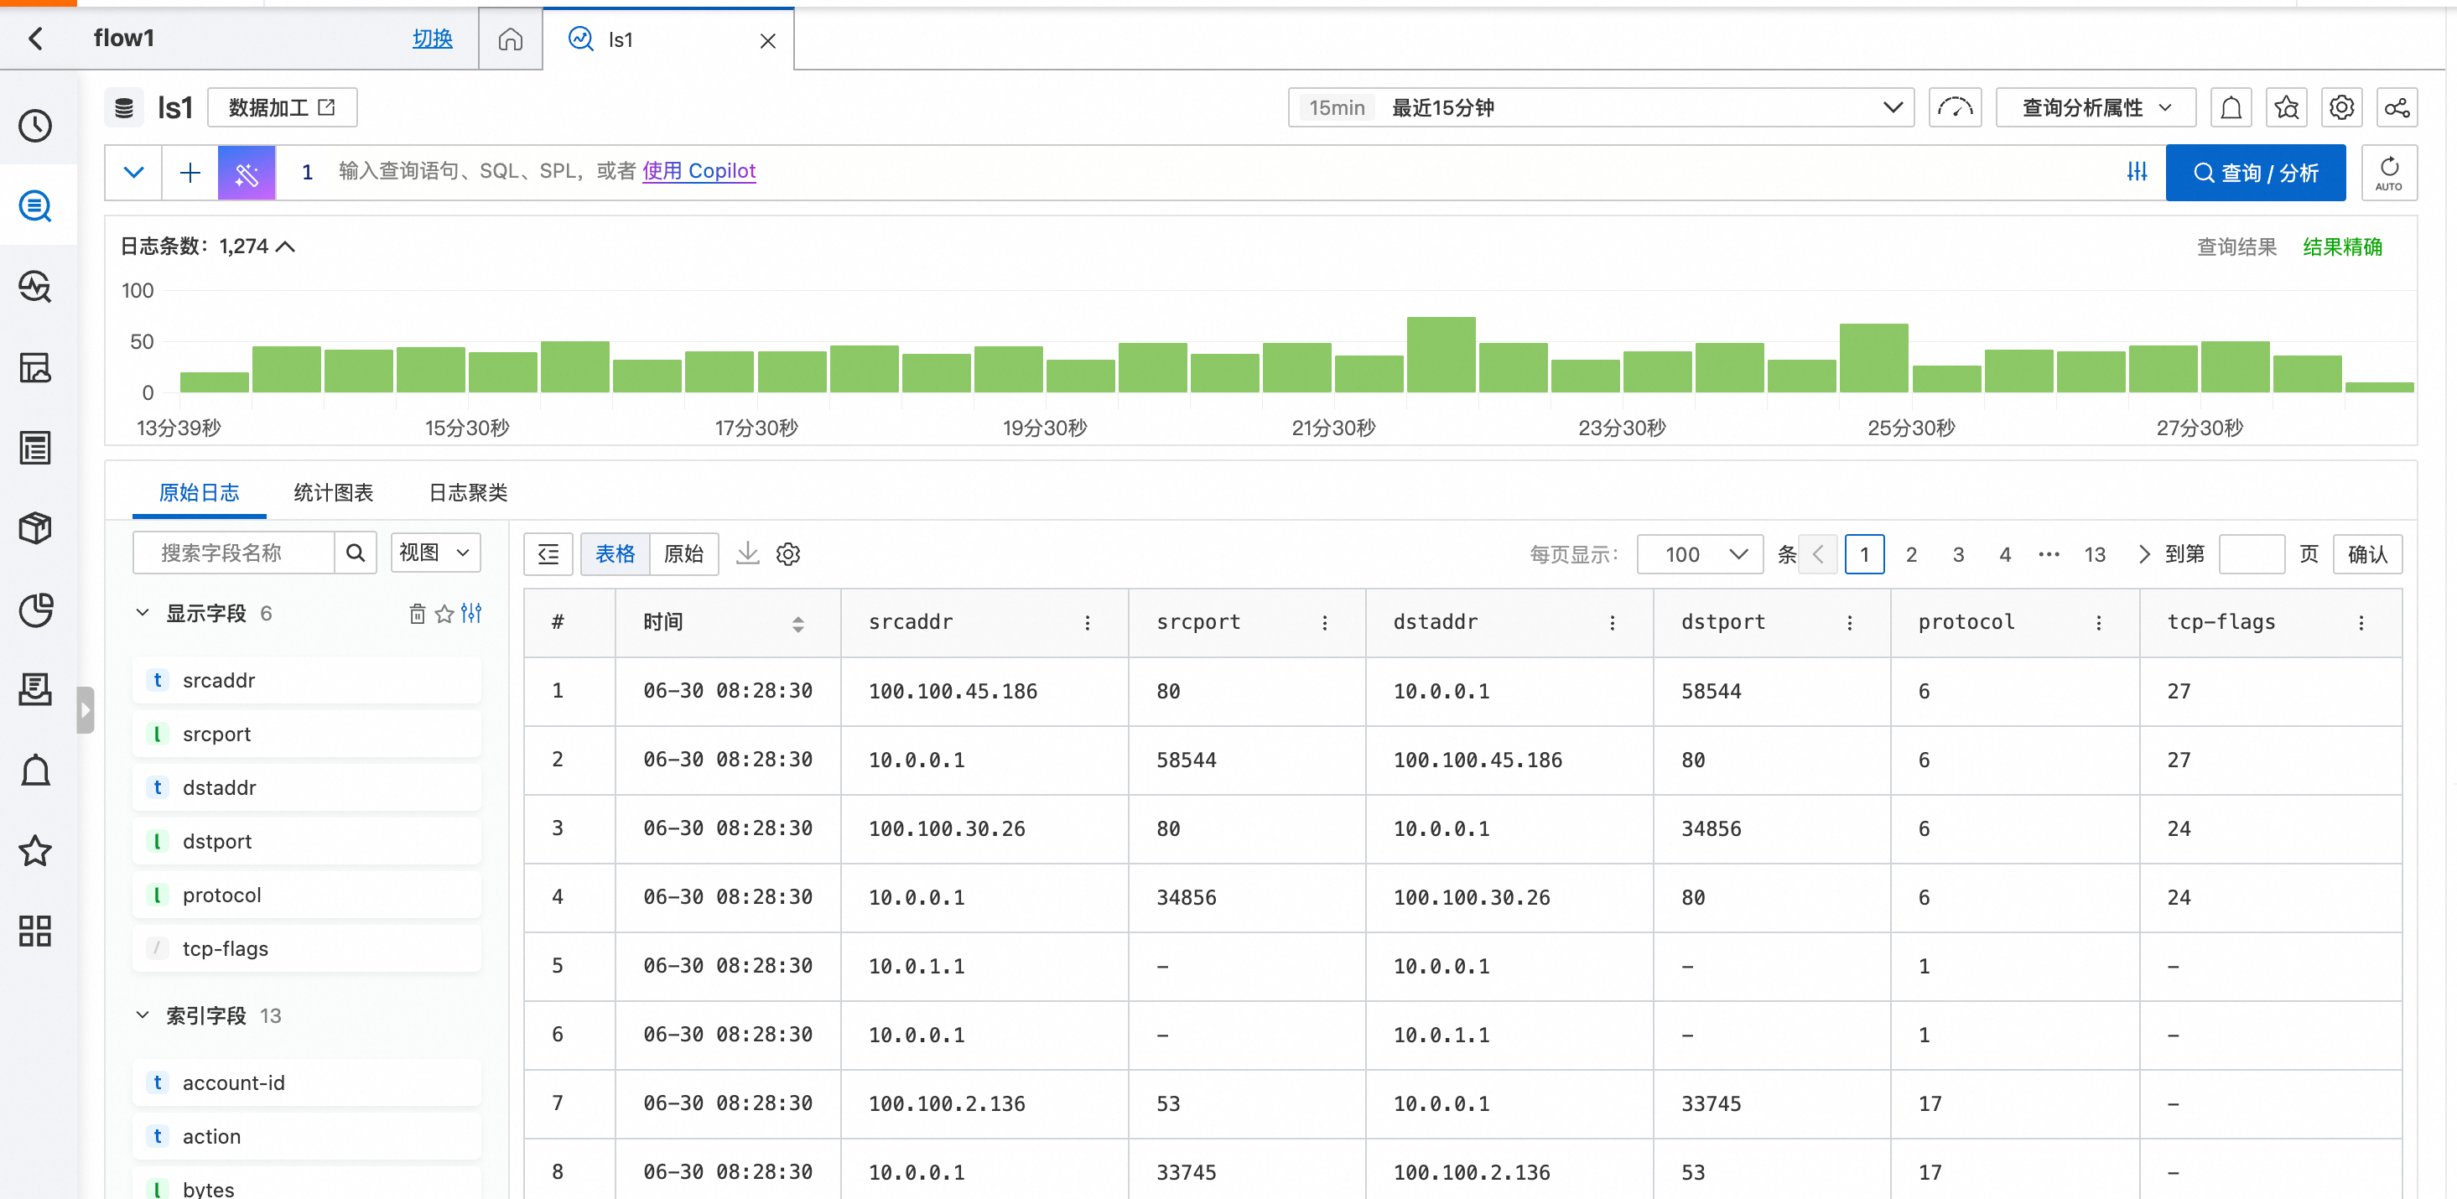The width and height of the screenshot is (2457, 1199).
Task: Click the trash icon in 显示字段 header
Action: click(x=417, y=613)
